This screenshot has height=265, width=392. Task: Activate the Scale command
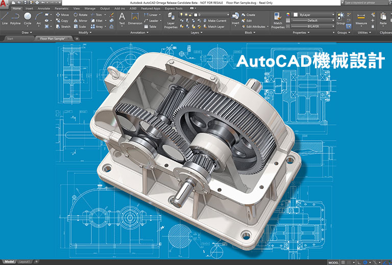coord(80,26)
